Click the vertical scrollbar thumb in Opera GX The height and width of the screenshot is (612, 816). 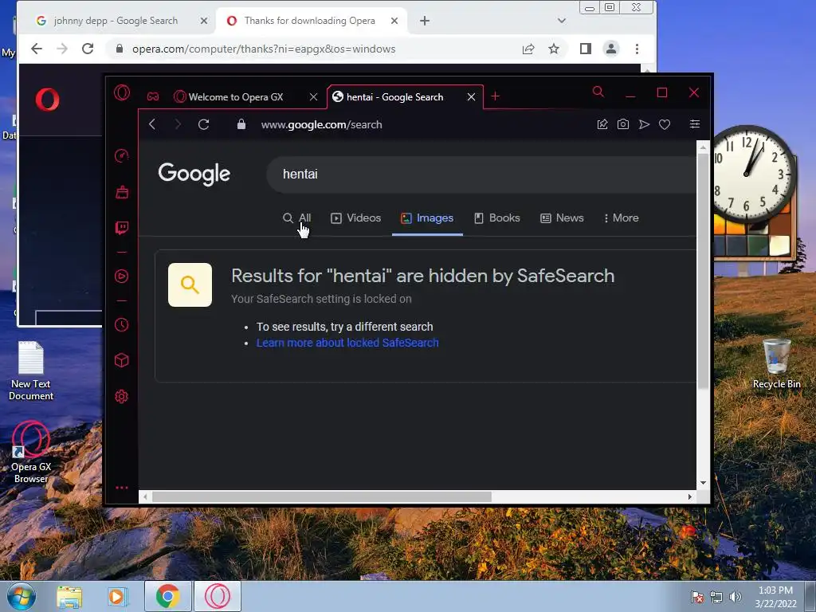703,271
